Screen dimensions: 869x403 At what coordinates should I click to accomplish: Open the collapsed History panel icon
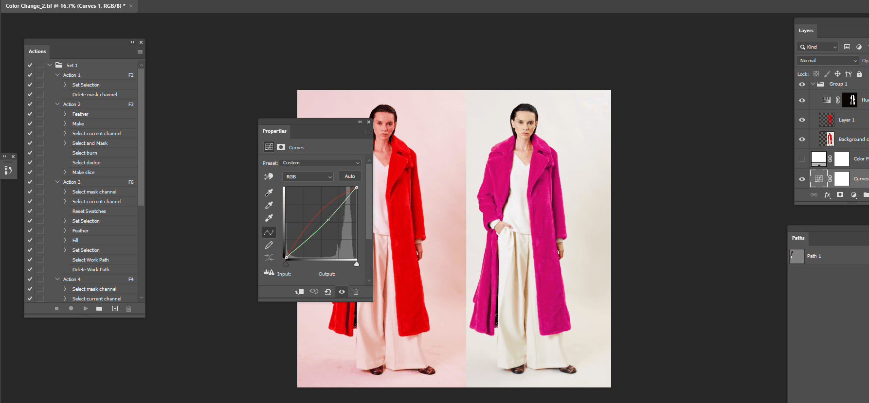tap(8, 170)
